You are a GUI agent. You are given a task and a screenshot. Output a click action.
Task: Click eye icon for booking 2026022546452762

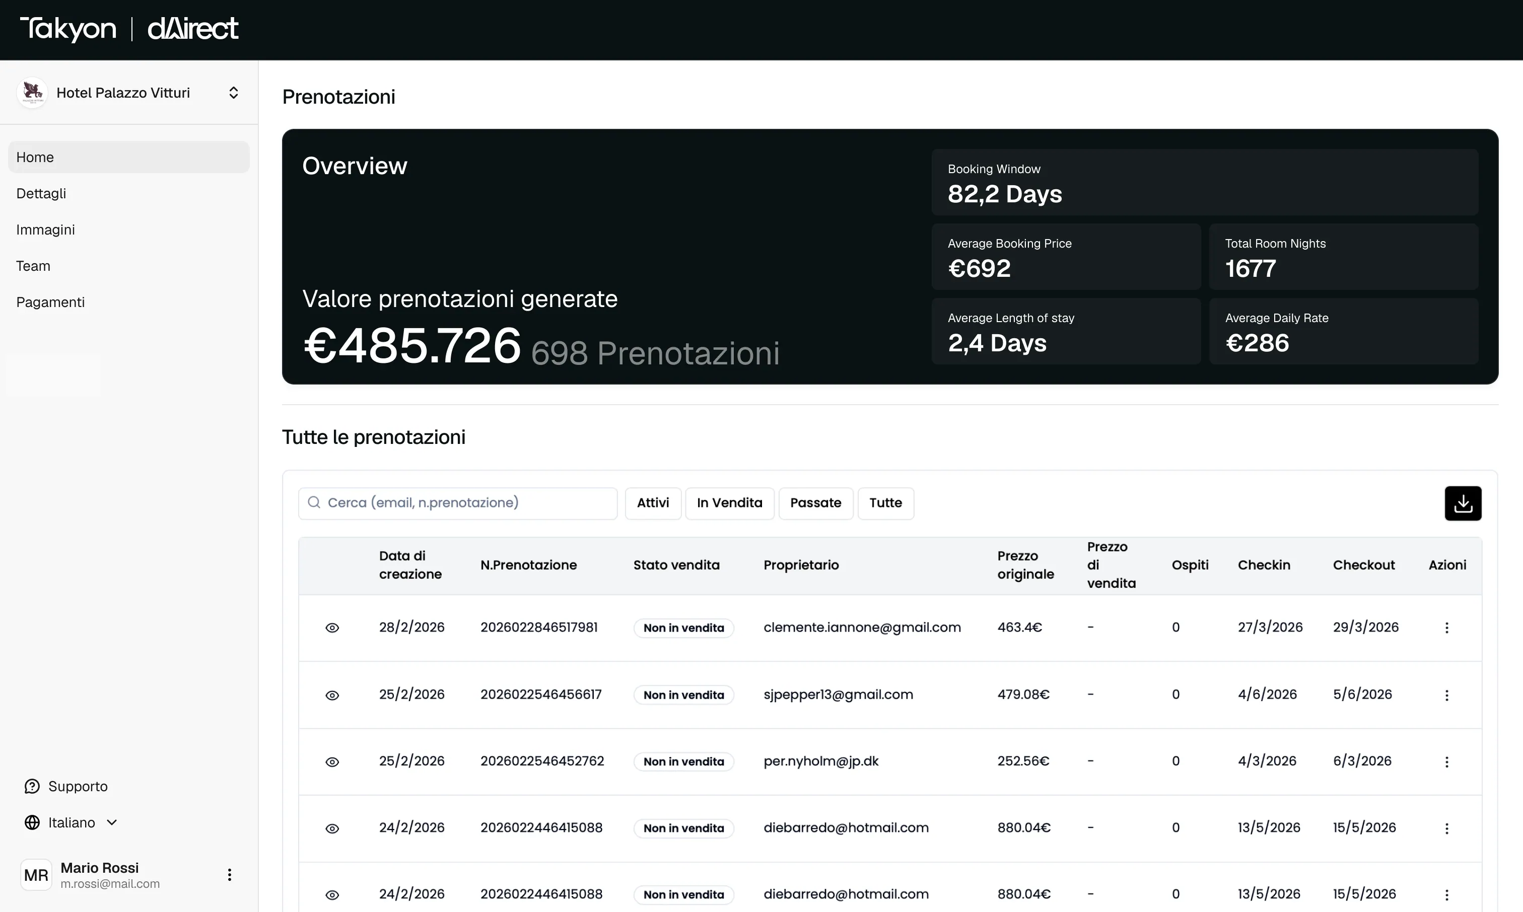coord(332,762)
